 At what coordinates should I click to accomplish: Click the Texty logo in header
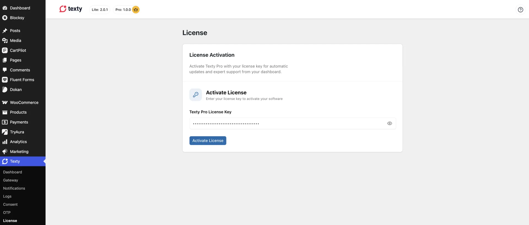pos(71,9)
